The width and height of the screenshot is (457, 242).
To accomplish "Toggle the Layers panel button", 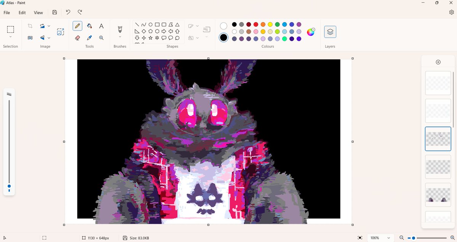I will [x=330, y=32].
